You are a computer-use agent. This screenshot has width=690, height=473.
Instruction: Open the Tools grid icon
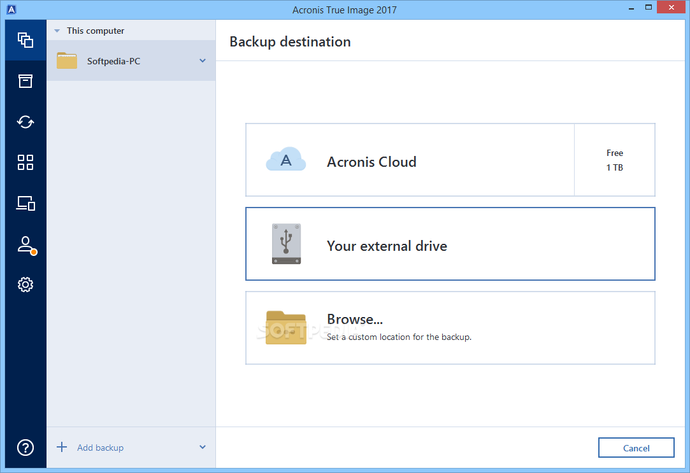click(x=25, y=162)
